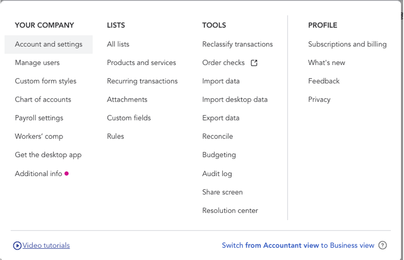
Task: Click the pink notification dot by Additional info
Action: pyautogui.click(x=66, y=173)
